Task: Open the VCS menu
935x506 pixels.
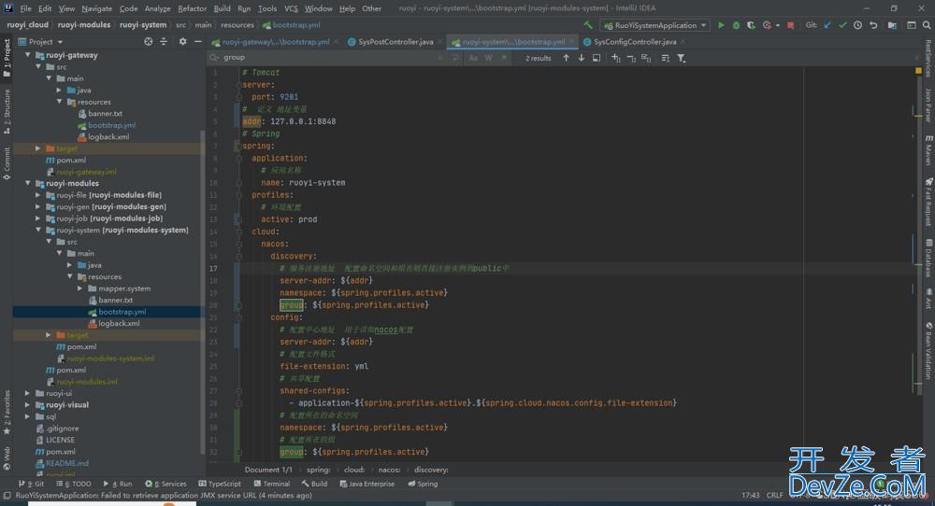Action: click(x=291, y=8)
